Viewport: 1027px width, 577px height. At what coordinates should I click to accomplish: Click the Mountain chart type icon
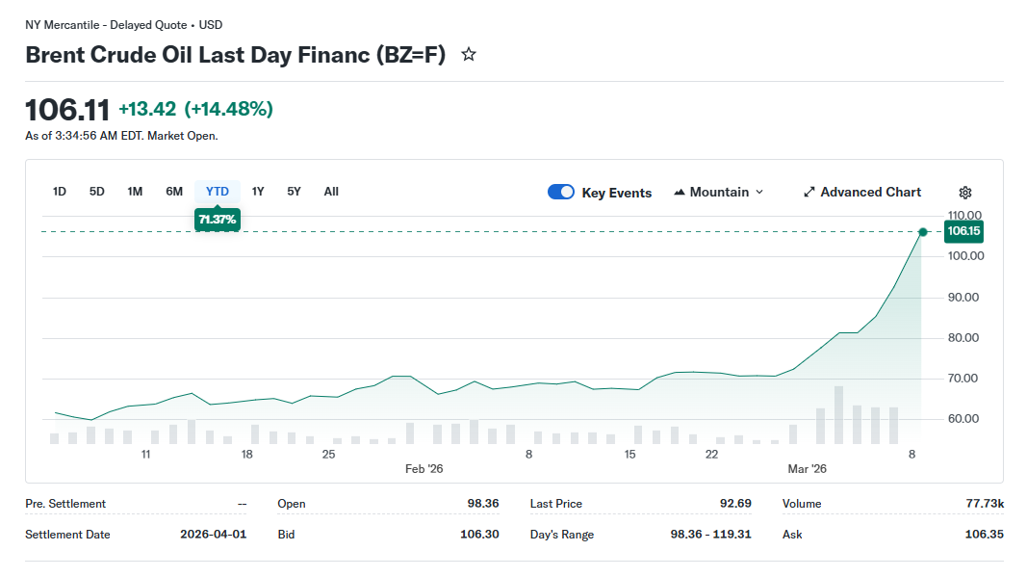coord(680,193)
